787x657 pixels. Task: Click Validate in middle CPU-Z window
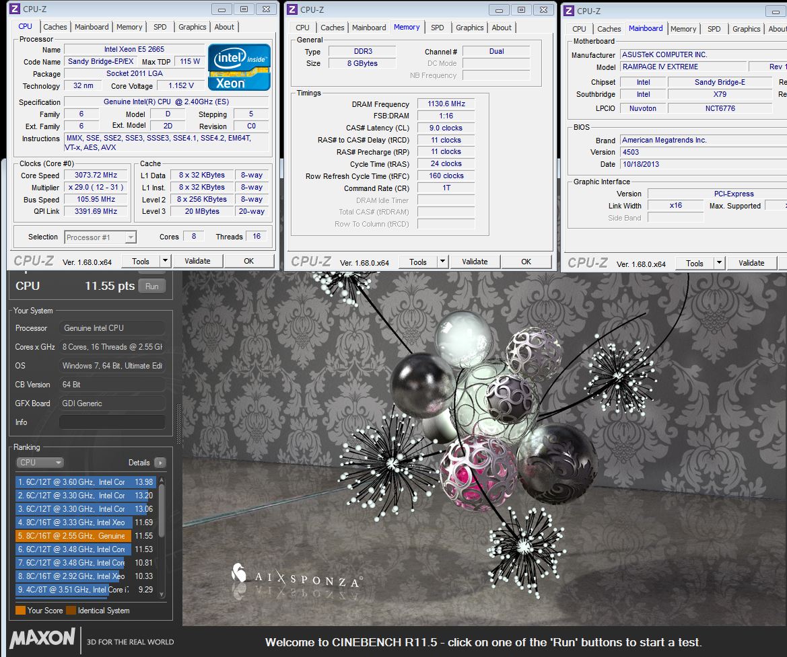coord(475,262)
